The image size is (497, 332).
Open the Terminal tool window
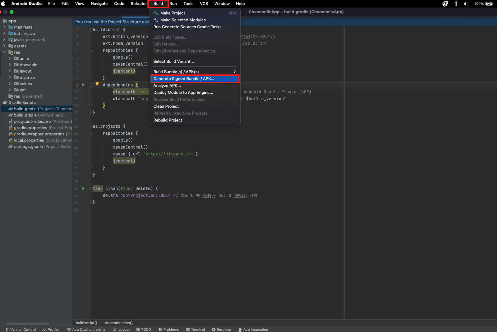[x=195, y=329]
